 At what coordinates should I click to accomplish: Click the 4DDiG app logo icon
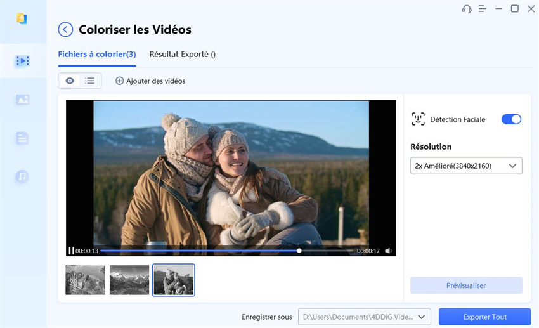(22, 19)
